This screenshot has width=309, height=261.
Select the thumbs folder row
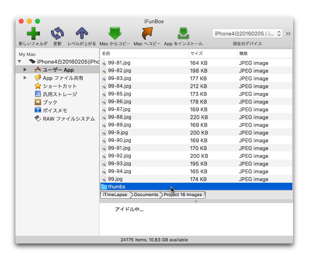coord(196,186)
